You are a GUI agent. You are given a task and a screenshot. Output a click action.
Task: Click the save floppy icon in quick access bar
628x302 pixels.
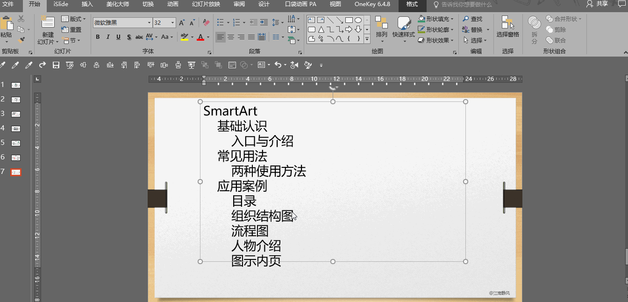56,65
